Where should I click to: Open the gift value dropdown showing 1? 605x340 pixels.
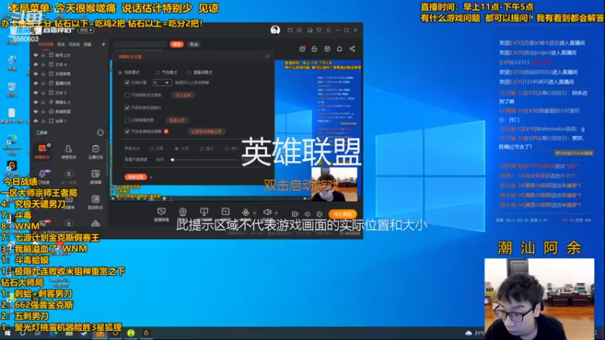(162, 82)
